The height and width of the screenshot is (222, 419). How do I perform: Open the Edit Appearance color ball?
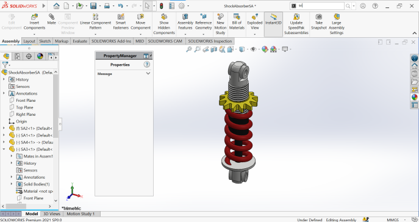[x=265, y=49]
